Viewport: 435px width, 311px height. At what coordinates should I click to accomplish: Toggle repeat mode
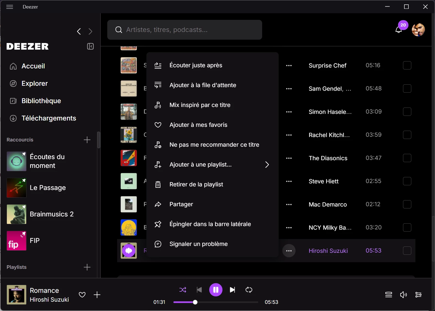tap(249, 290)
